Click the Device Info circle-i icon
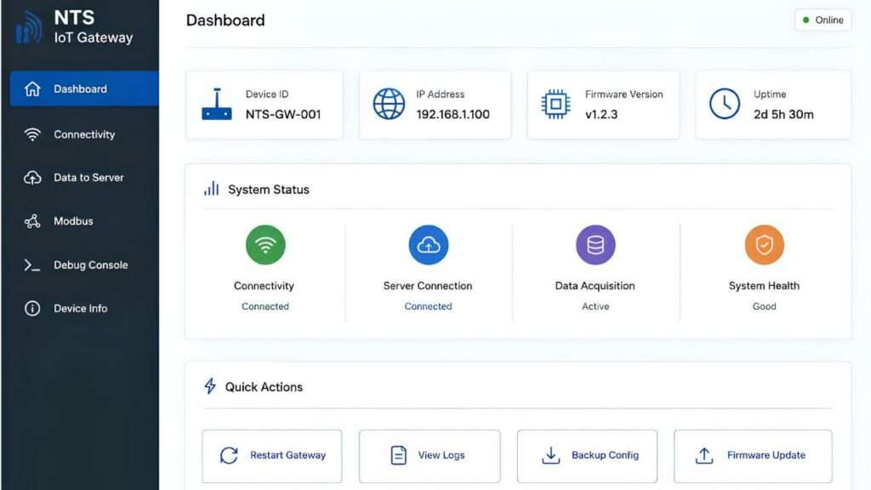 (32, 308)
